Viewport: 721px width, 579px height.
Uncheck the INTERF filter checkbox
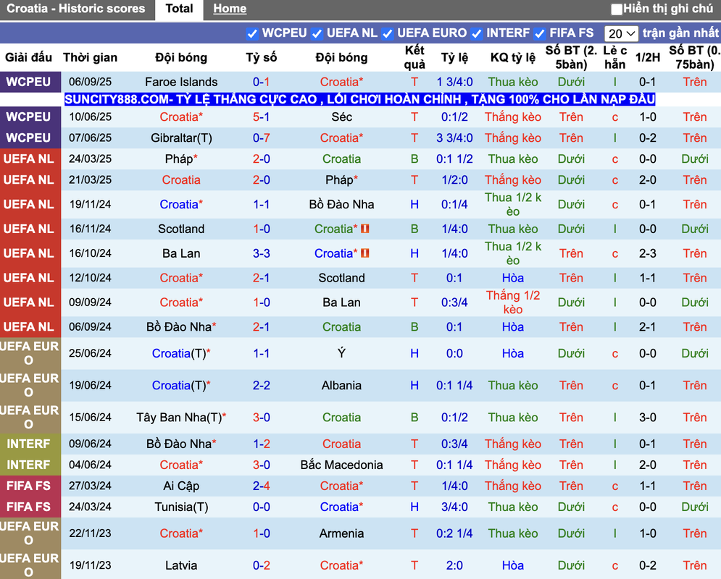point(476,33)
